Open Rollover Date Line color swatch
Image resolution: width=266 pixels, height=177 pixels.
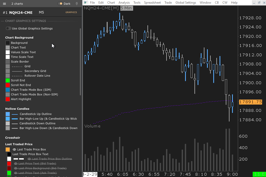point(8,76)
